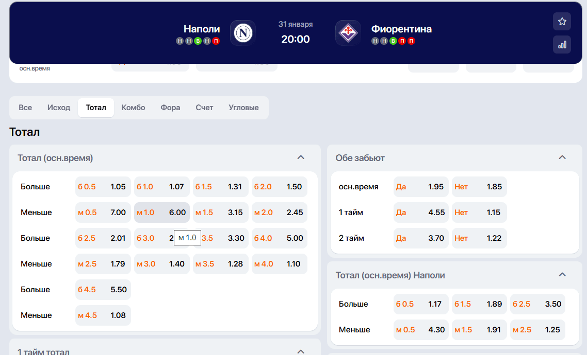Switch to the Комбо tab
Image resolution: width=587 pixels, height=355 pixels.
[x=133, y=108]
